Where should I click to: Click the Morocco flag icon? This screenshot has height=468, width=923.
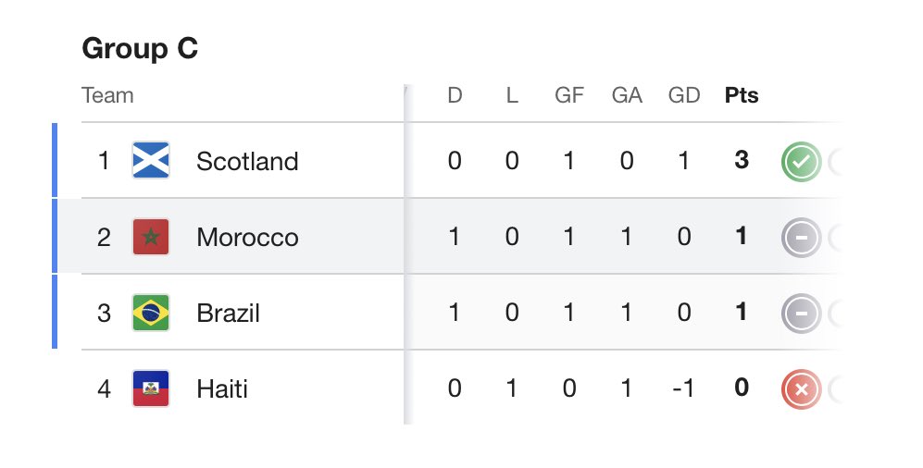click(x=151, y=237)
